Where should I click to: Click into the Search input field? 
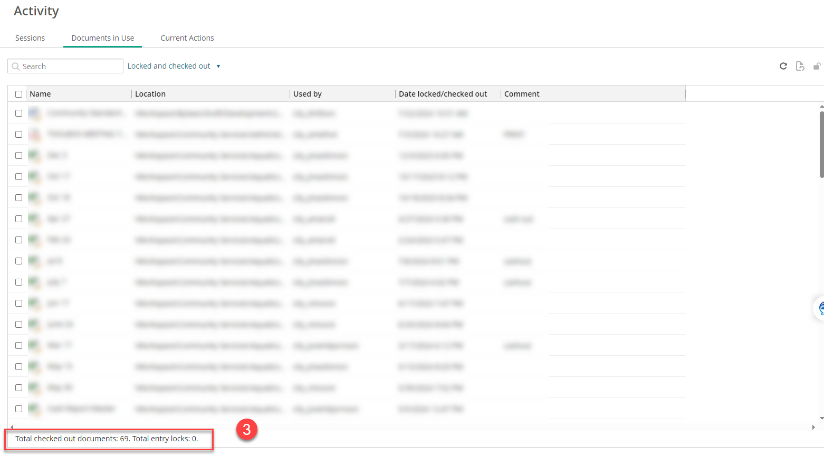(x=71, y=67)
